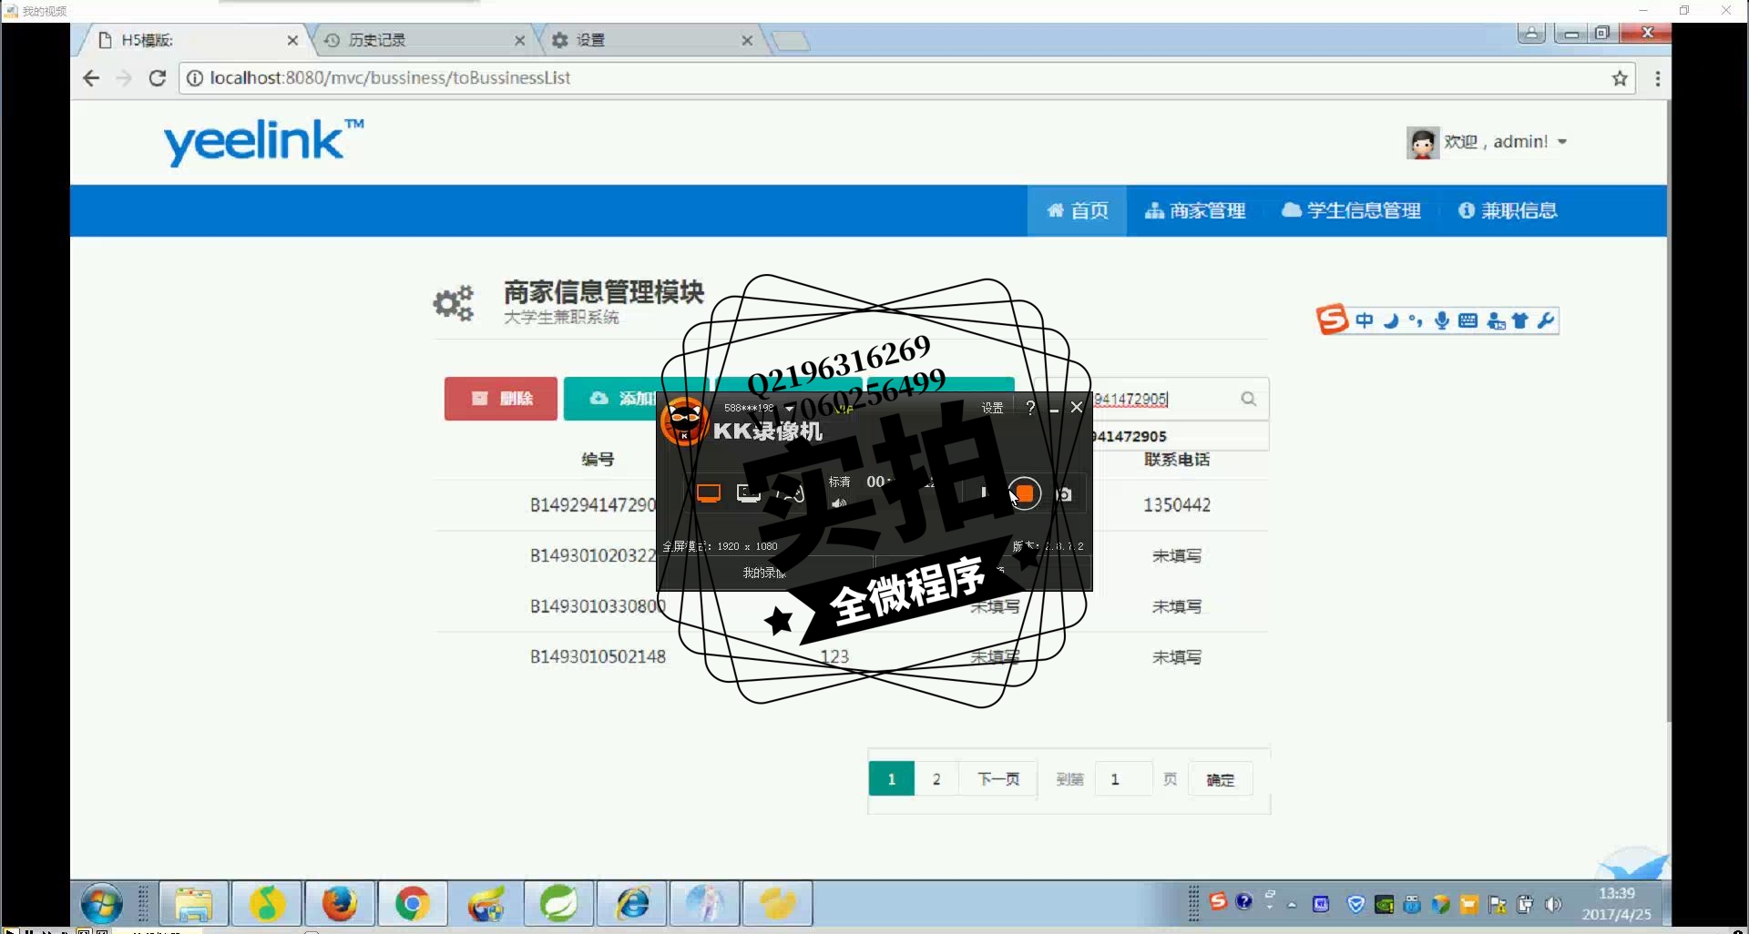Click the yeelink logo
Viewport: 1749px width, 934px height.
click(263, 141)
